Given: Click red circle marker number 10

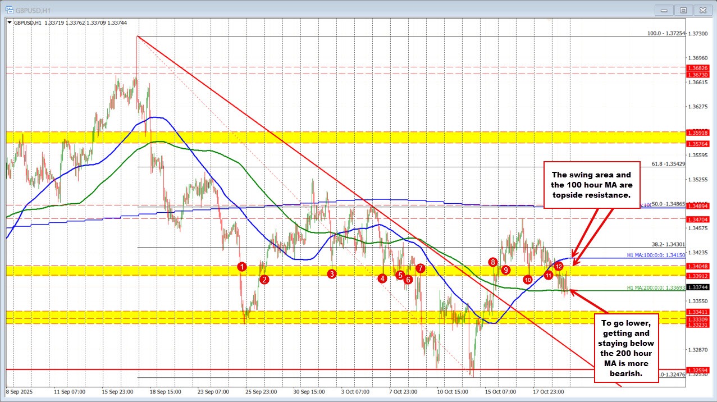Looking at the screenshot, I should click(x=528, y=279).
